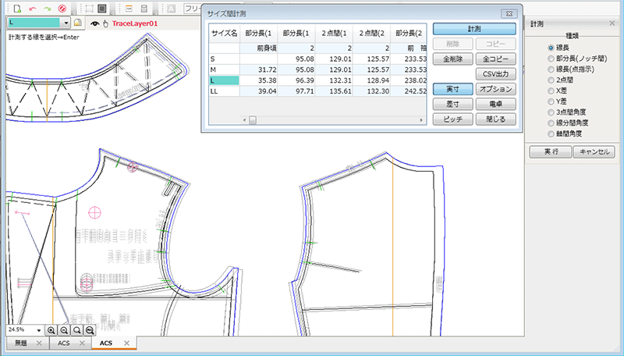Click the cell value 39.04
This screenshot has height=356, width=624.
[x=259, y=91]
